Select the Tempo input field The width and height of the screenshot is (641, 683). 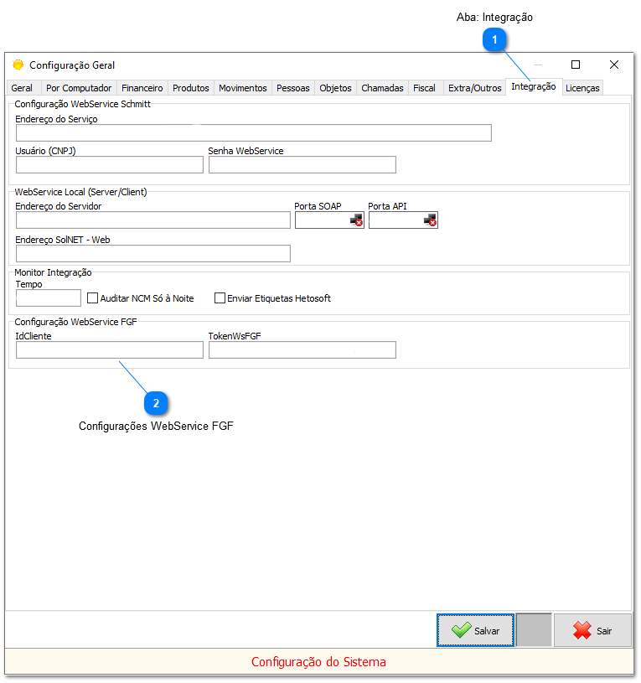[x=49, y=298]
